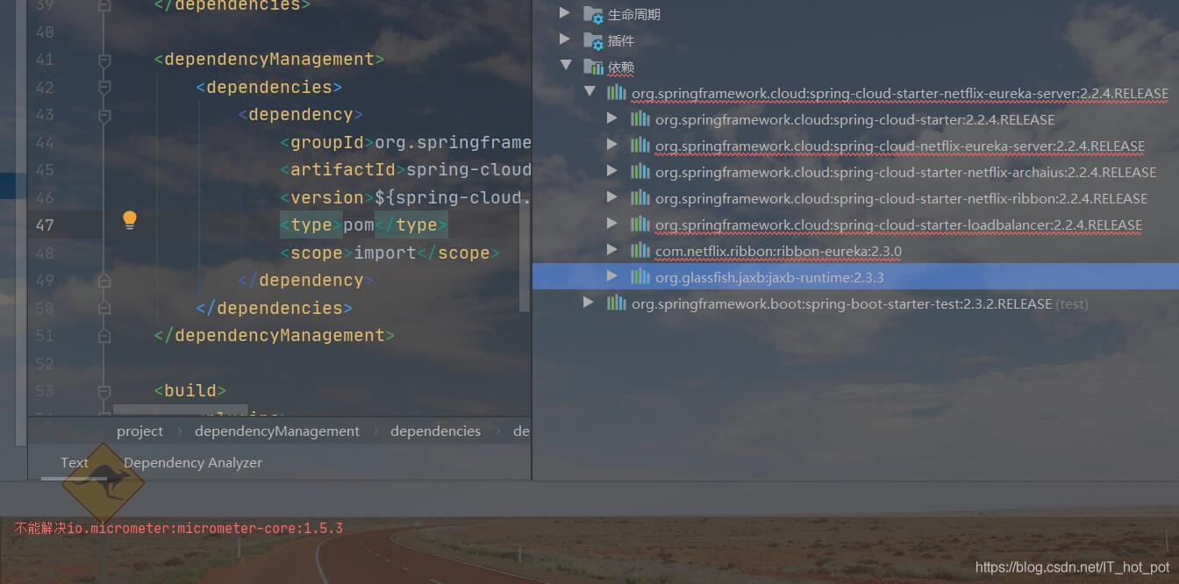The width and height of the screenshot is (1179, 584).
Task: Click the <build> tag on line 53
Action: coord(190,390)
